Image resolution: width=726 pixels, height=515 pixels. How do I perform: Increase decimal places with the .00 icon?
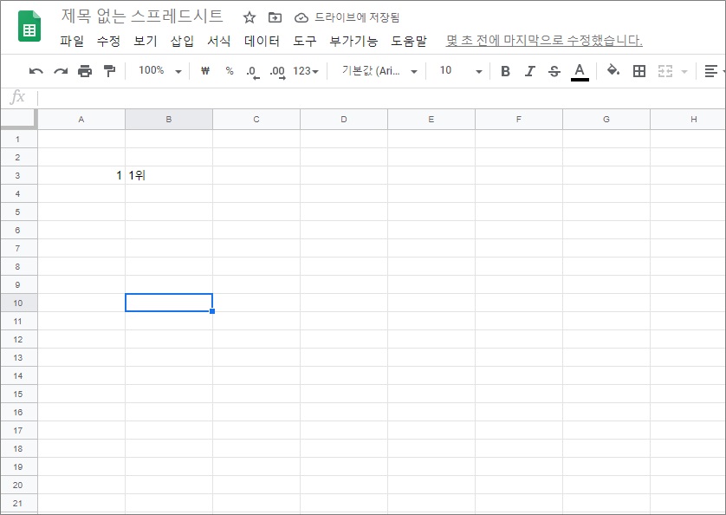[x=277, y=71]
